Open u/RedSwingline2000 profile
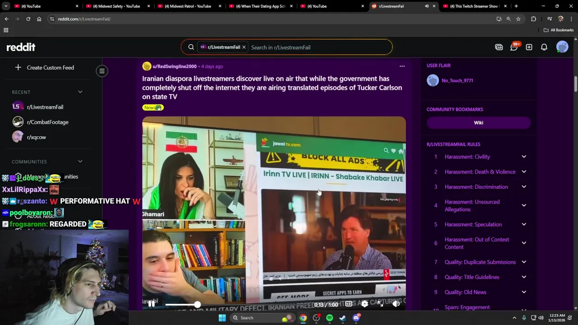This screenshot has height=325, width=578. [174, 66]
